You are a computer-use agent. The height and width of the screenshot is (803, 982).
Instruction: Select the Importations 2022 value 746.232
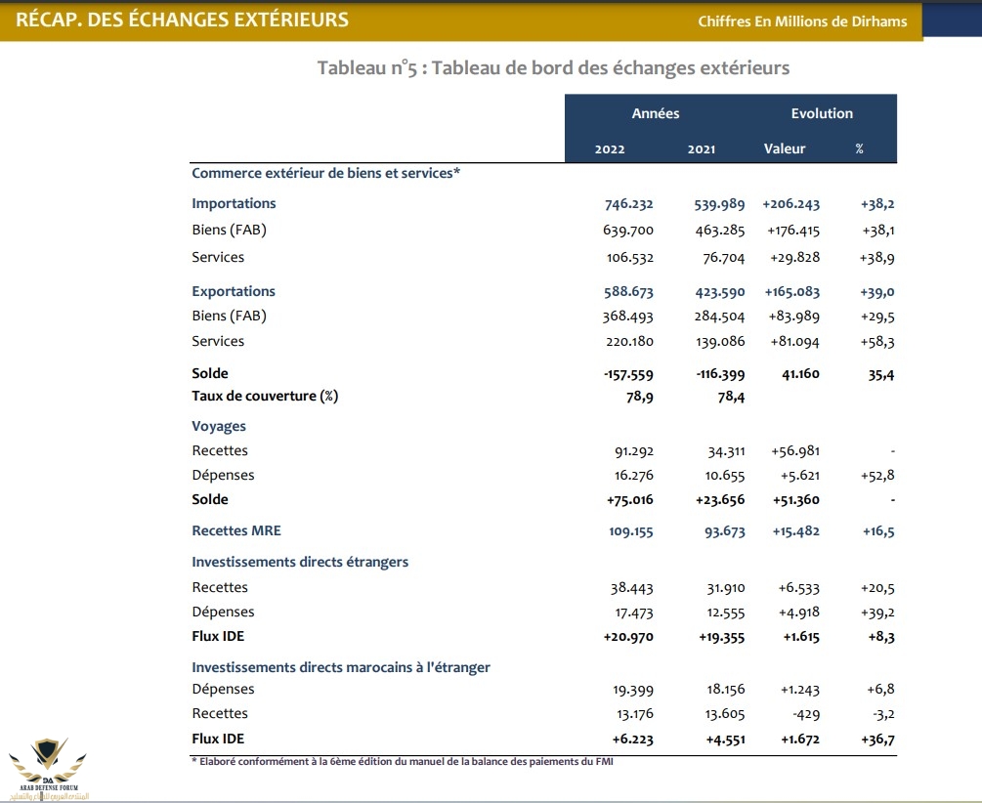coord(628,204)
